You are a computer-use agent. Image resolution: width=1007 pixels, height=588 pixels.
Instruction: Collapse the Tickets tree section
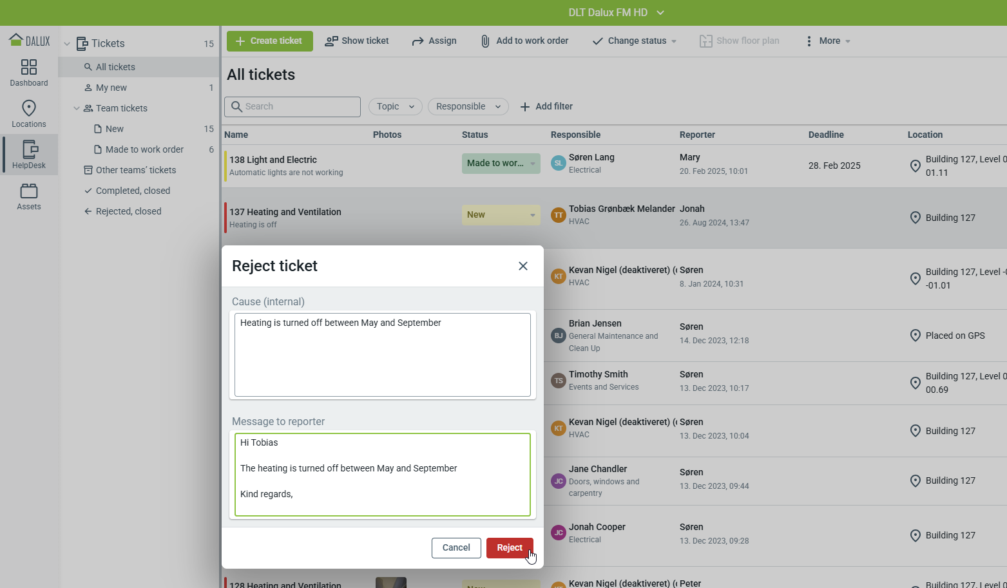[67, 44]
